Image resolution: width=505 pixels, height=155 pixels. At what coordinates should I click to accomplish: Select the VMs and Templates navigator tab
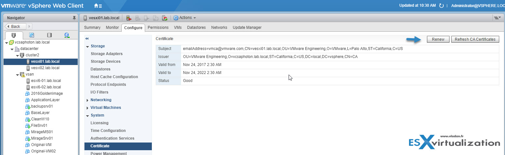pos(31,35)
